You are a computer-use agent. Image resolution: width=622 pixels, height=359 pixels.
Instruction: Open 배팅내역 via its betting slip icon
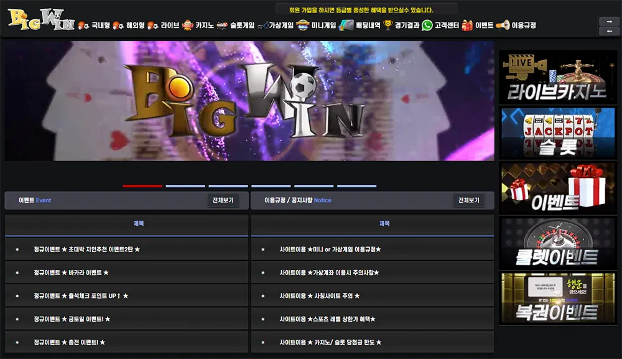346,25
